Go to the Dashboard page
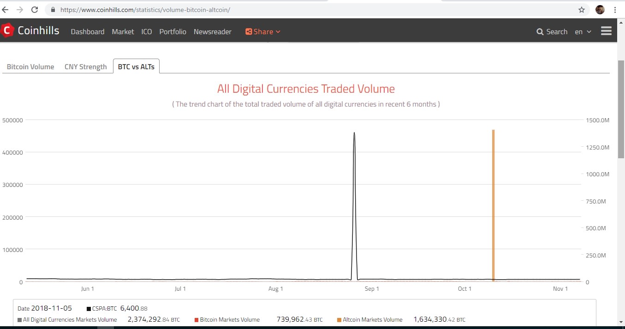625x329 pixels. tap(88, 32)
